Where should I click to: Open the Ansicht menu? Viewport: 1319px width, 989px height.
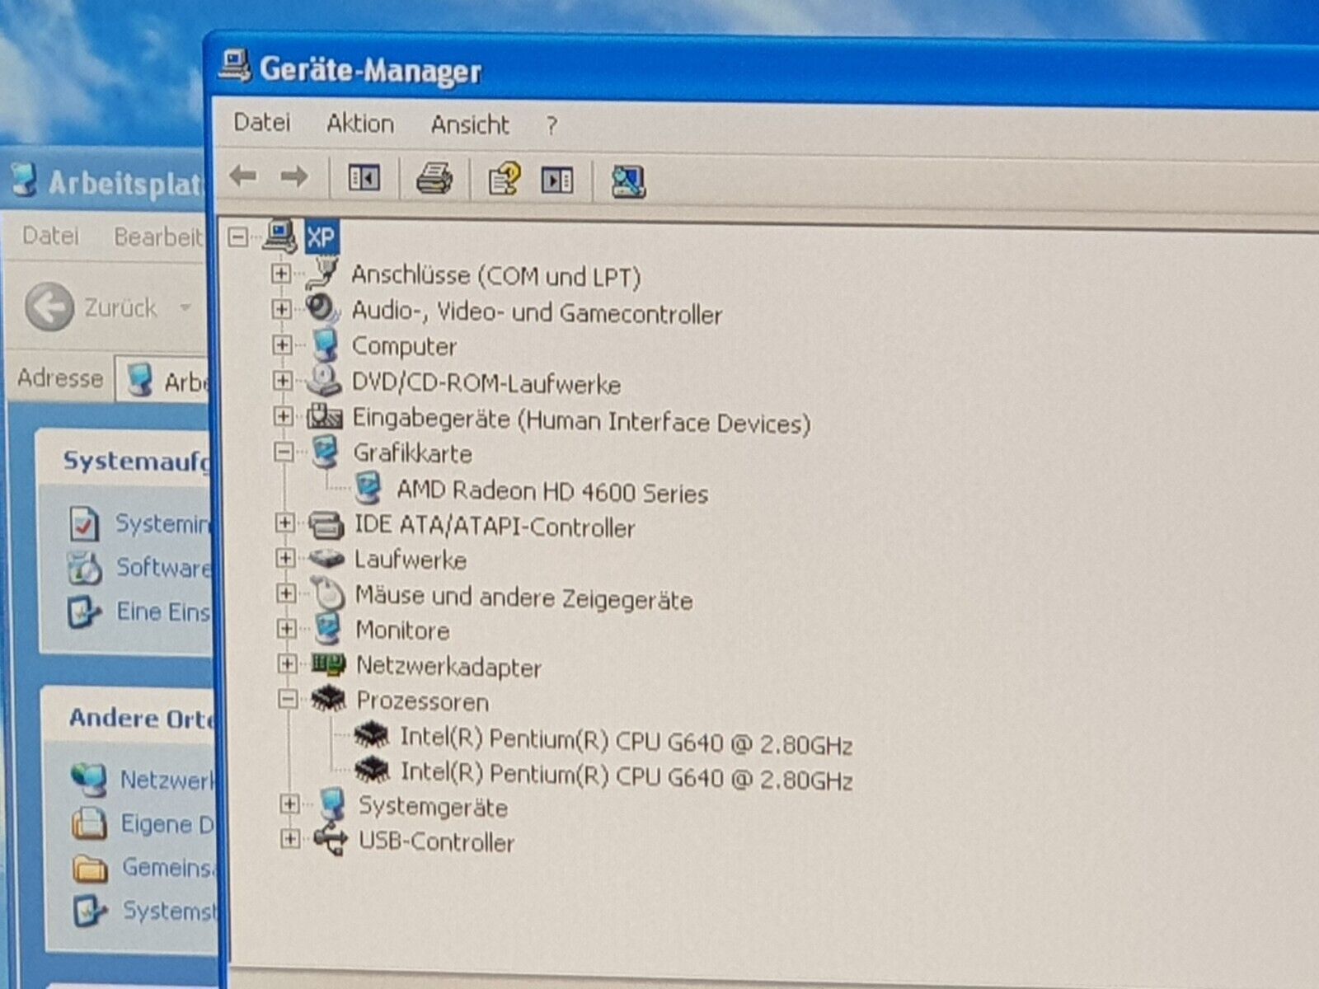pos(469,125)
